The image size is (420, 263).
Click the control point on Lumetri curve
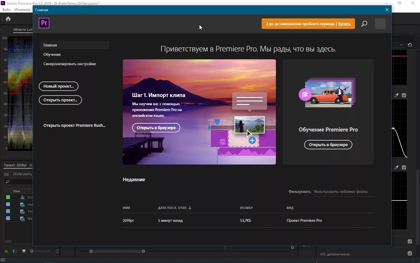point(393,128)
